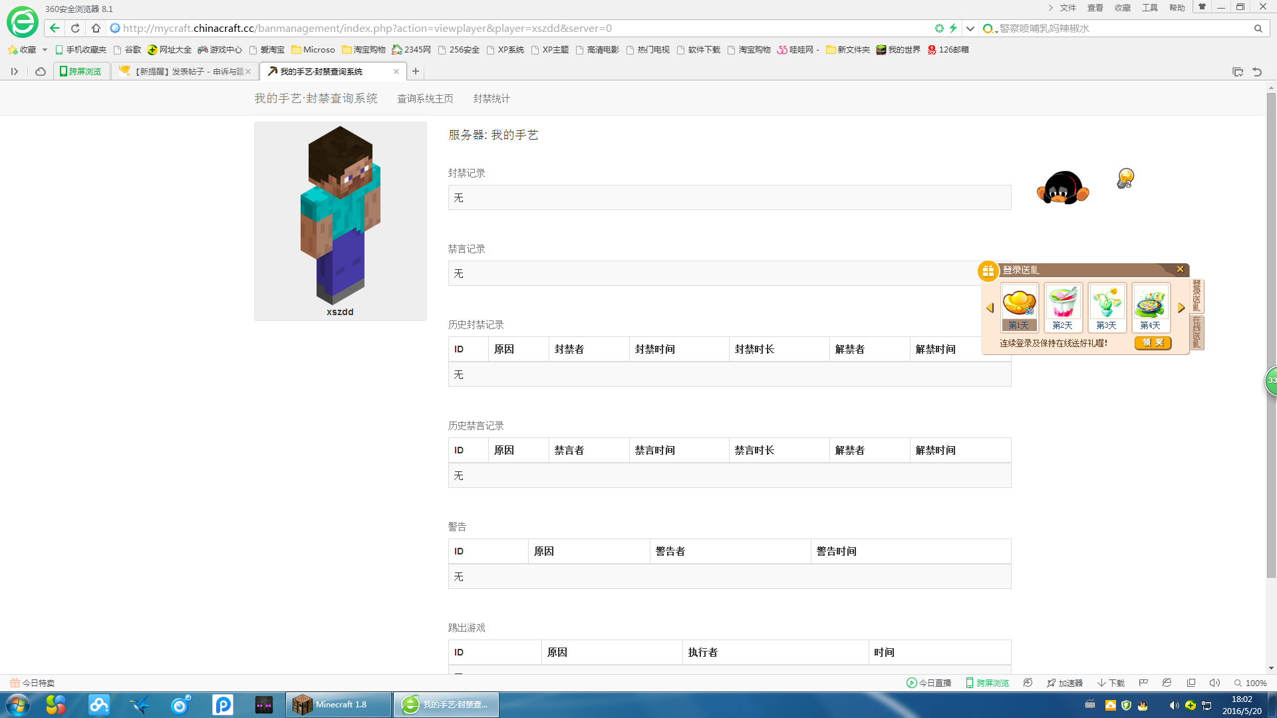Open 封禁统计 nav link

pos(492,98)
